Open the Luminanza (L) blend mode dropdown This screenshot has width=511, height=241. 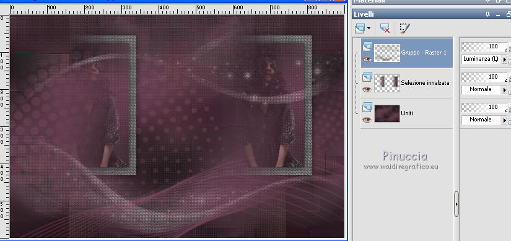pyautogui.click(x=504, y=59)
